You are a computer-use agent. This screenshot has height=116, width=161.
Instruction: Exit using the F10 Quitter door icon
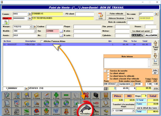(x=106, y=96)
